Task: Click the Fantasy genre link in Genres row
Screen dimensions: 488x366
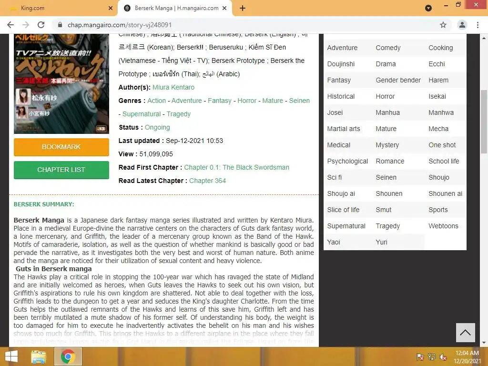Action: [219, 101]
